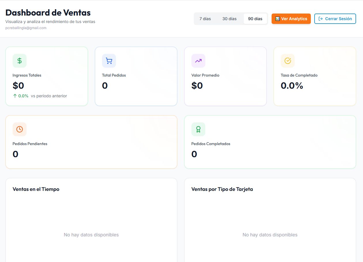
Task: Click the 0 value under Total Pedidos
Action: pyautogui.click(x=105, y=86)
